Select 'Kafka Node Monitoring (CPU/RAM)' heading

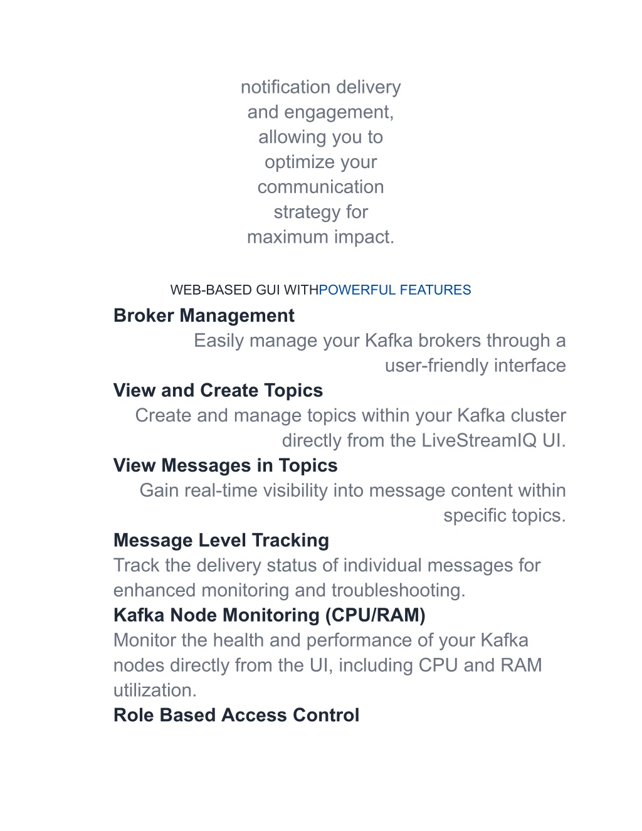click(x=270, y=615)
